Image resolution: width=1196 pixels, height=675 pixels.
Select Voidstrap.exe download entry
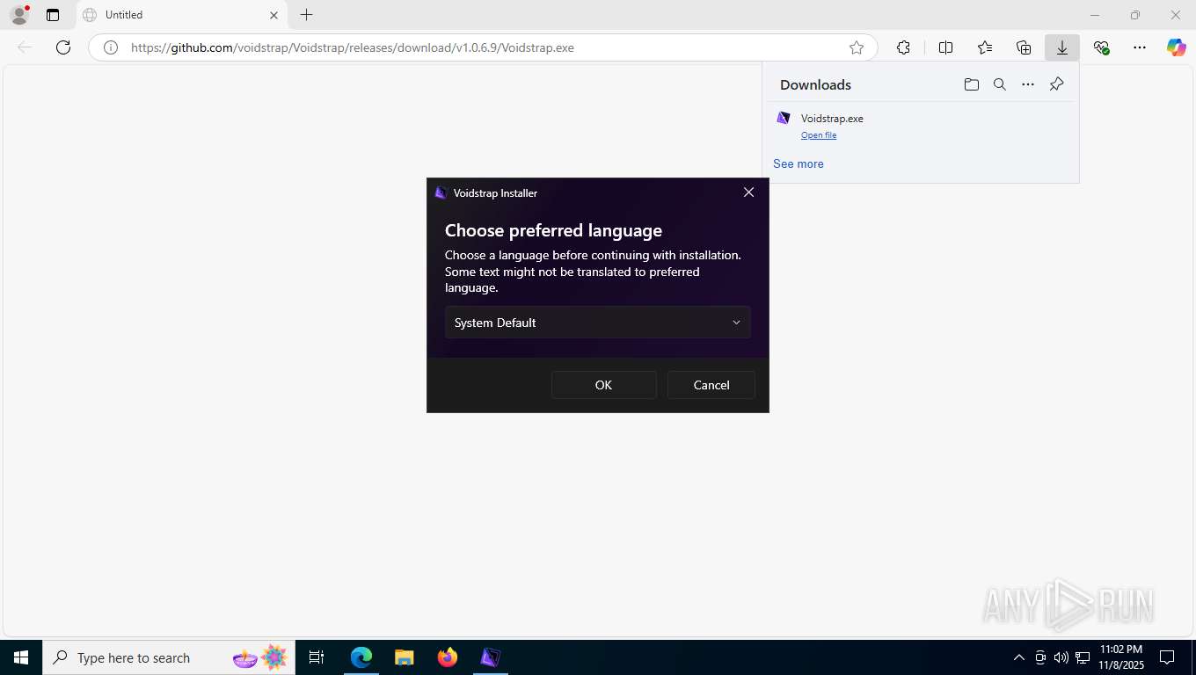pyautogui.click(x=920, y=126)
